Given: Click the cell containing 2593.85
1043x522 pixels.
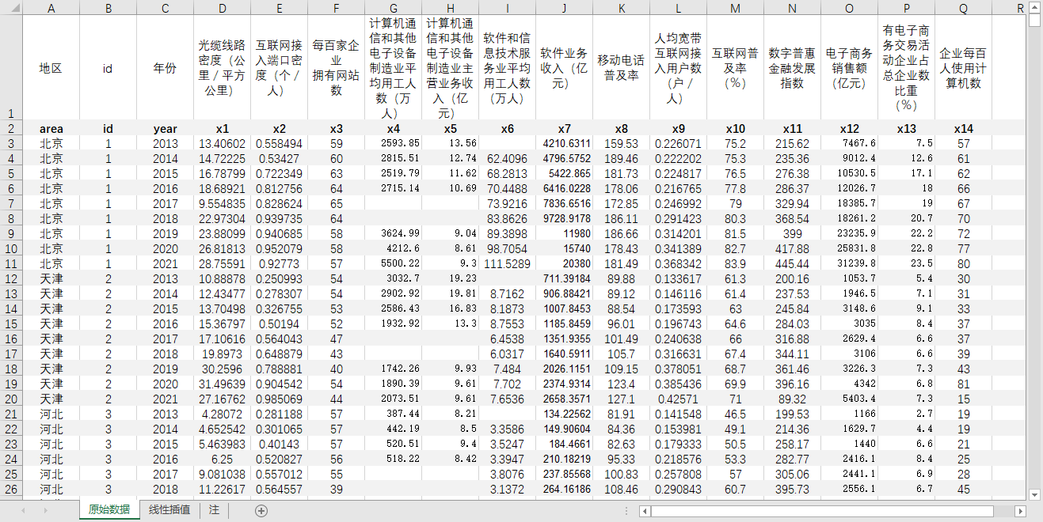Looking at the screenshot, I should coord(394,143).
